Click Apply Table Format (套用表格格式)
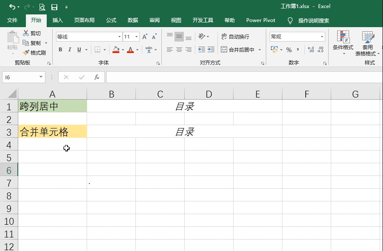The height and width of the screenshot is (251, 383). pos(367,45)
